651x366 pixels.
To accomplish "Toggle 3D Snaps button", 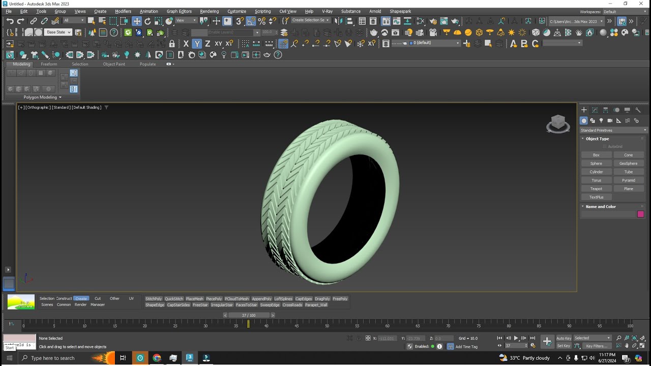I will 240,21.
